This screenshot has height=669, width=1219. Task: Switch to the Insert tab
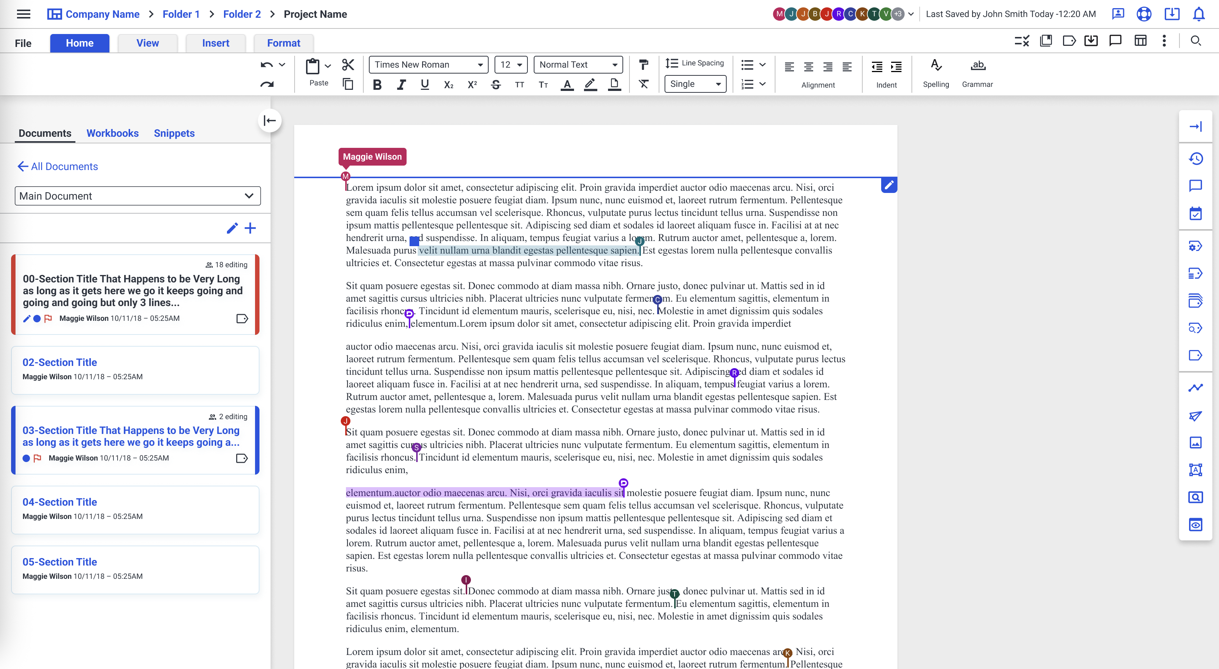(215, 43)
